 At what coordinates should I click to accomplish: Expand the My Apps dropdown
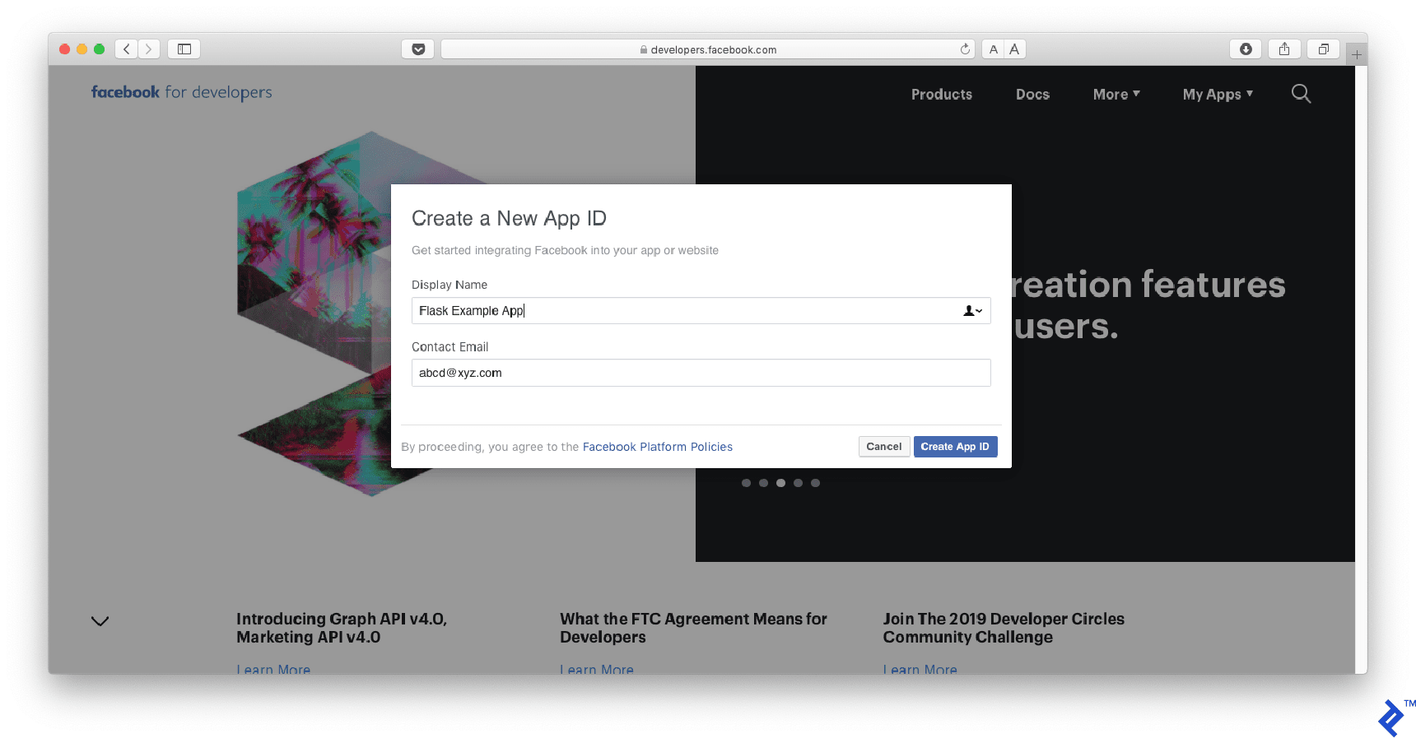click(x=1218, y=95)
